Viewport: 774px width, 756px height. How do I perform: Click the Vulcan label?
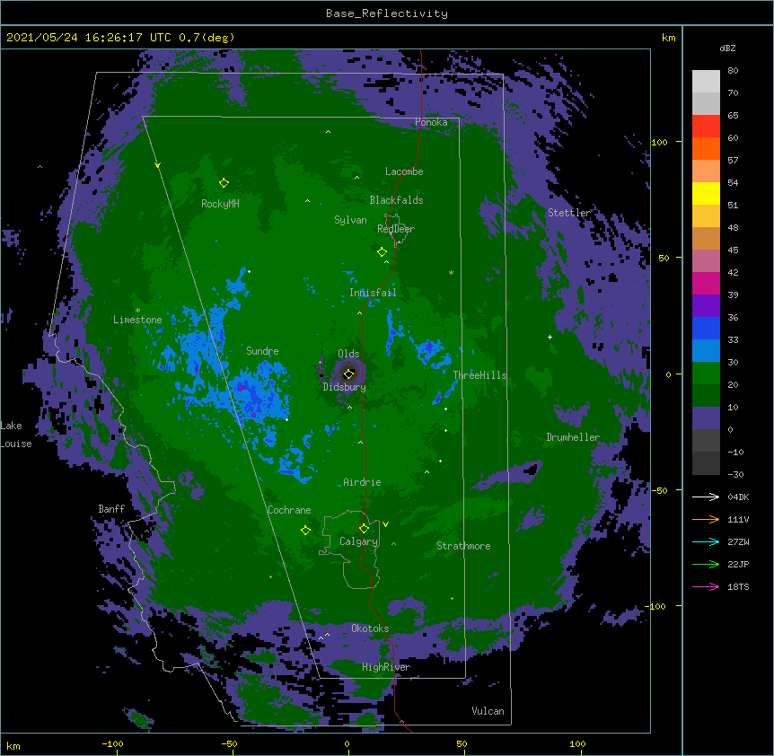[488, 711]
